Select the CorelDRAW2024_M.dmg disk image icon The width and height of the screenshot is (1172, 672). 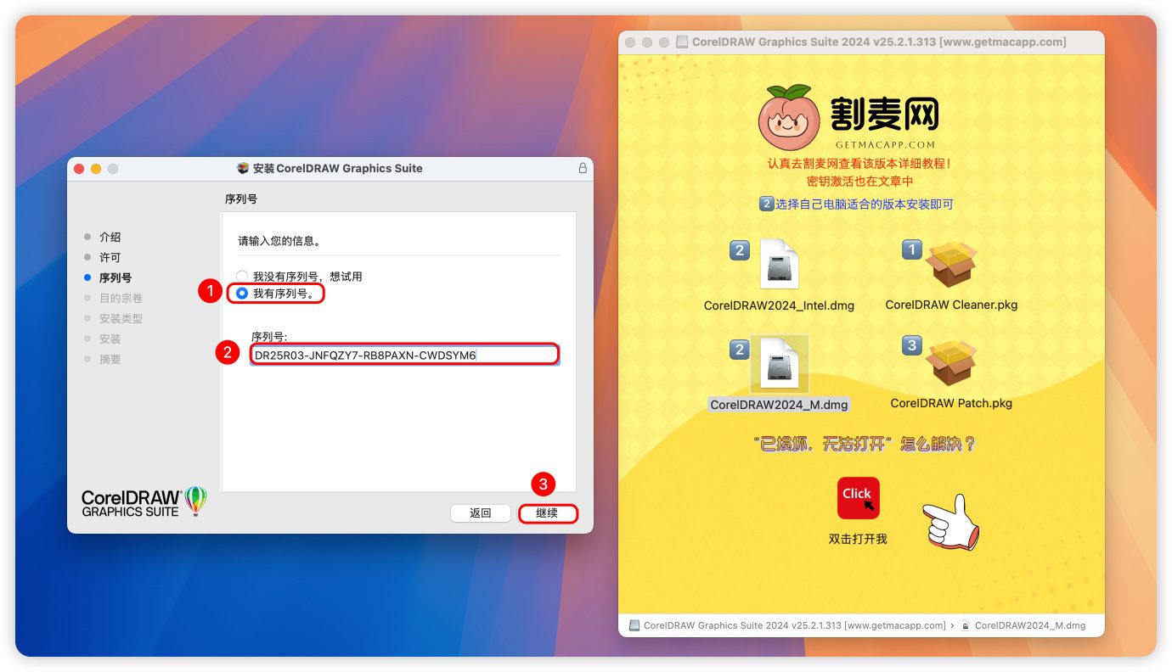tap(779, 365)
